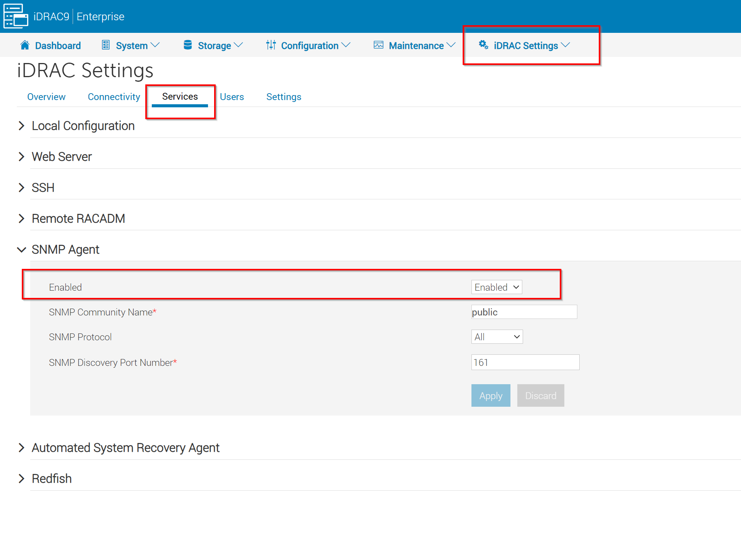Screen dimensions: 741x553
Task: Switch to the Connectivity tab
Action: [x=114, y=97]
